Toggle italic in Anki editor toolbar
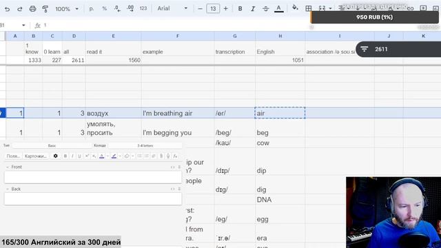This screenshot has height=248, width=441. (x=72, y=156)
